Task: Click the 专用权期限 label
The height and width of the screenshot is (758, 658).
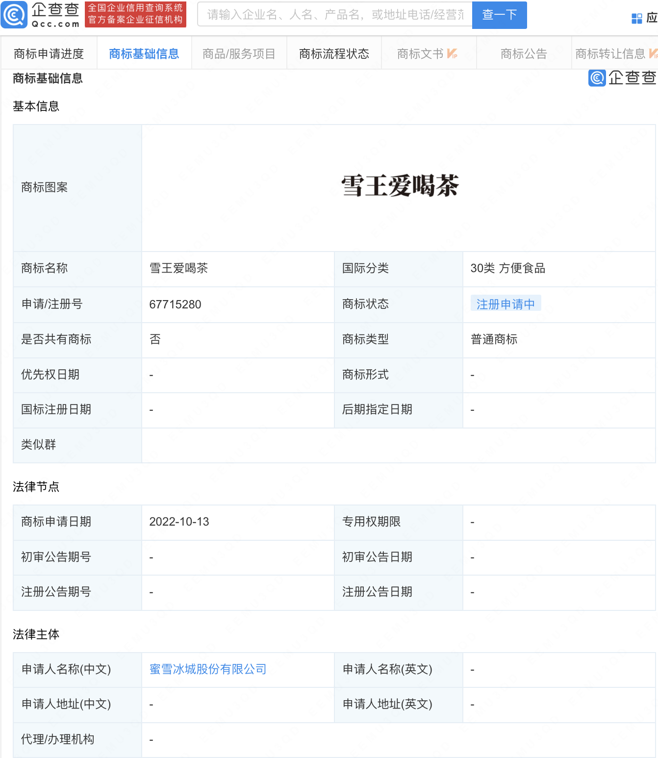Action: (x=371, y=521)
